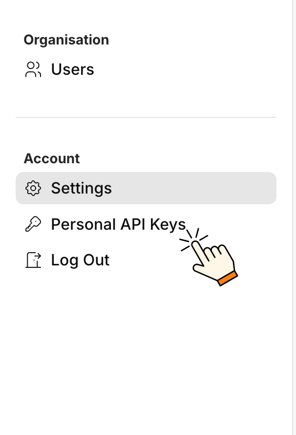Click the word Keys in Personal API Keys
296x435 pixels.
[x=168, y=224]
